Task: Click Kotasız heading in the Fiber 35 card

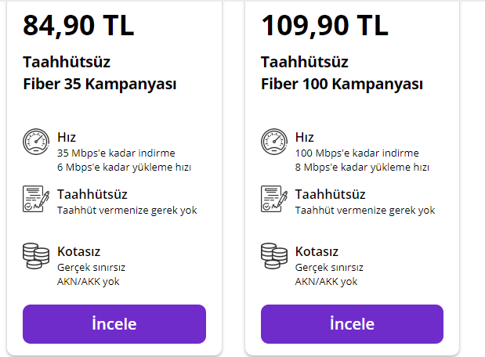Action: [x=79, y=251]
